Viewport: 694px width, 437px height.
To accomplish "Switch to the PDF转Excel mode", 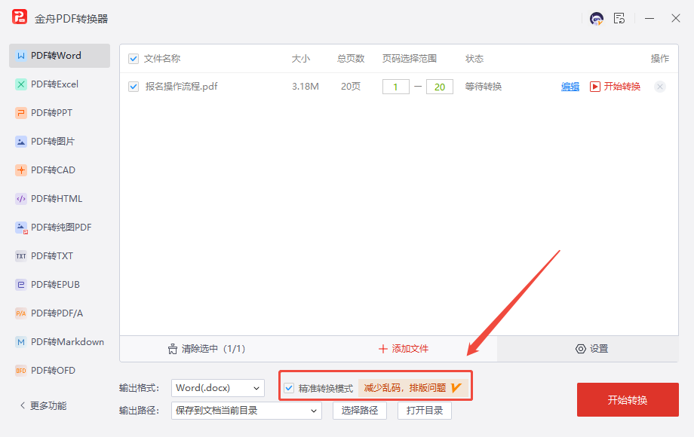I will (60, 84).
